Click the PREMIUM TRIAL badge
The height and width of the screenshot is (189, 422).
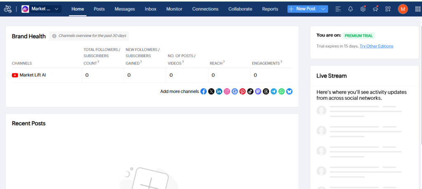pyautogui.click(x=359, y=36)
